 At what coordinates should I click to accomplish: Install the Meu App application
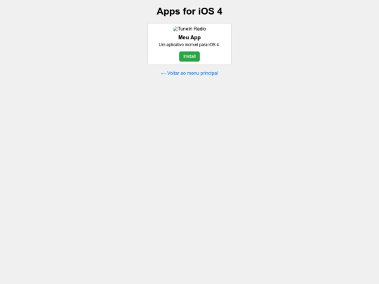tap(189, 57)
